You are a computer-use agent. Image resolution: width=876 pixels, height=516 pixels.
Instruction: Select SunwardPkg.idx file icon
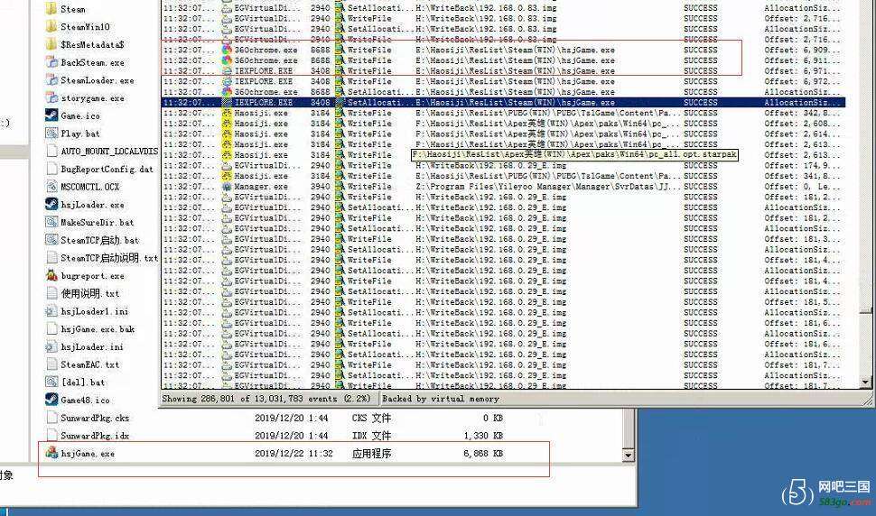click(51, 436)
